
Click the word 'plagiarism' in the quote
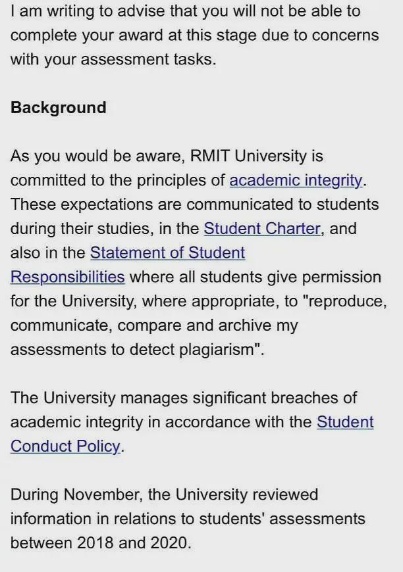[x=216, y=350]
